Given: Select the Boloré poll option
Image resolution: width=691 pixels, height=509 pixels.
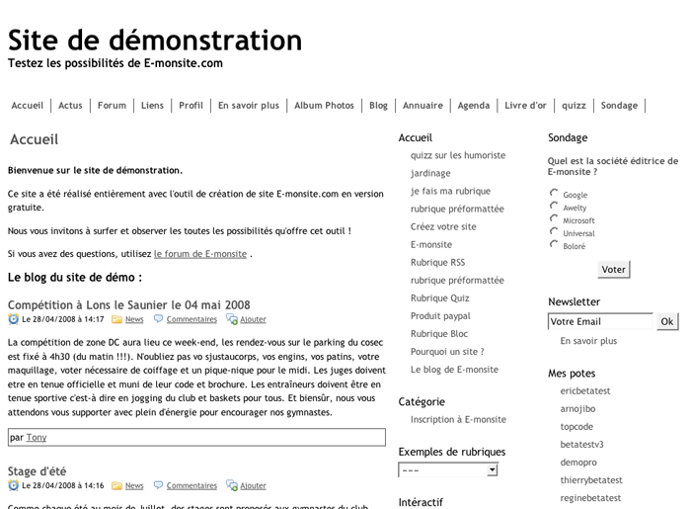Looking at the screenshot, I should (x=554, y=244).
